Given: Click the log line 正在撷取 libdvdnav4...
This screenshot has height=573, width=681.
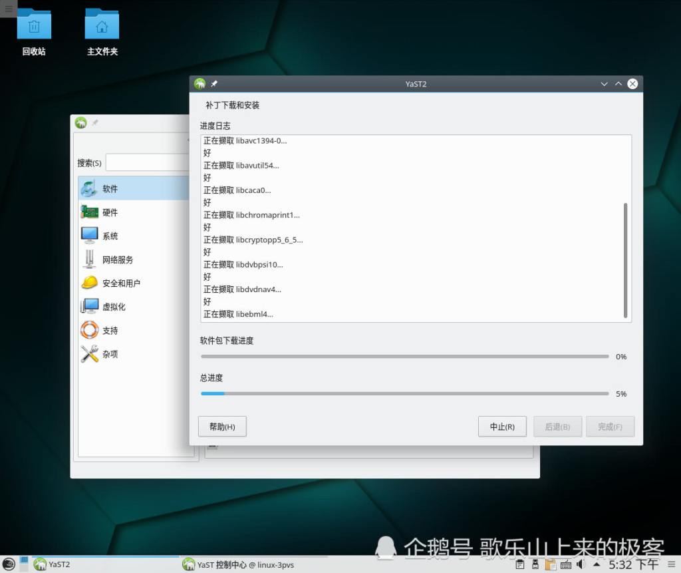Looking at the screenshot, I should click(x=242, y=289).
